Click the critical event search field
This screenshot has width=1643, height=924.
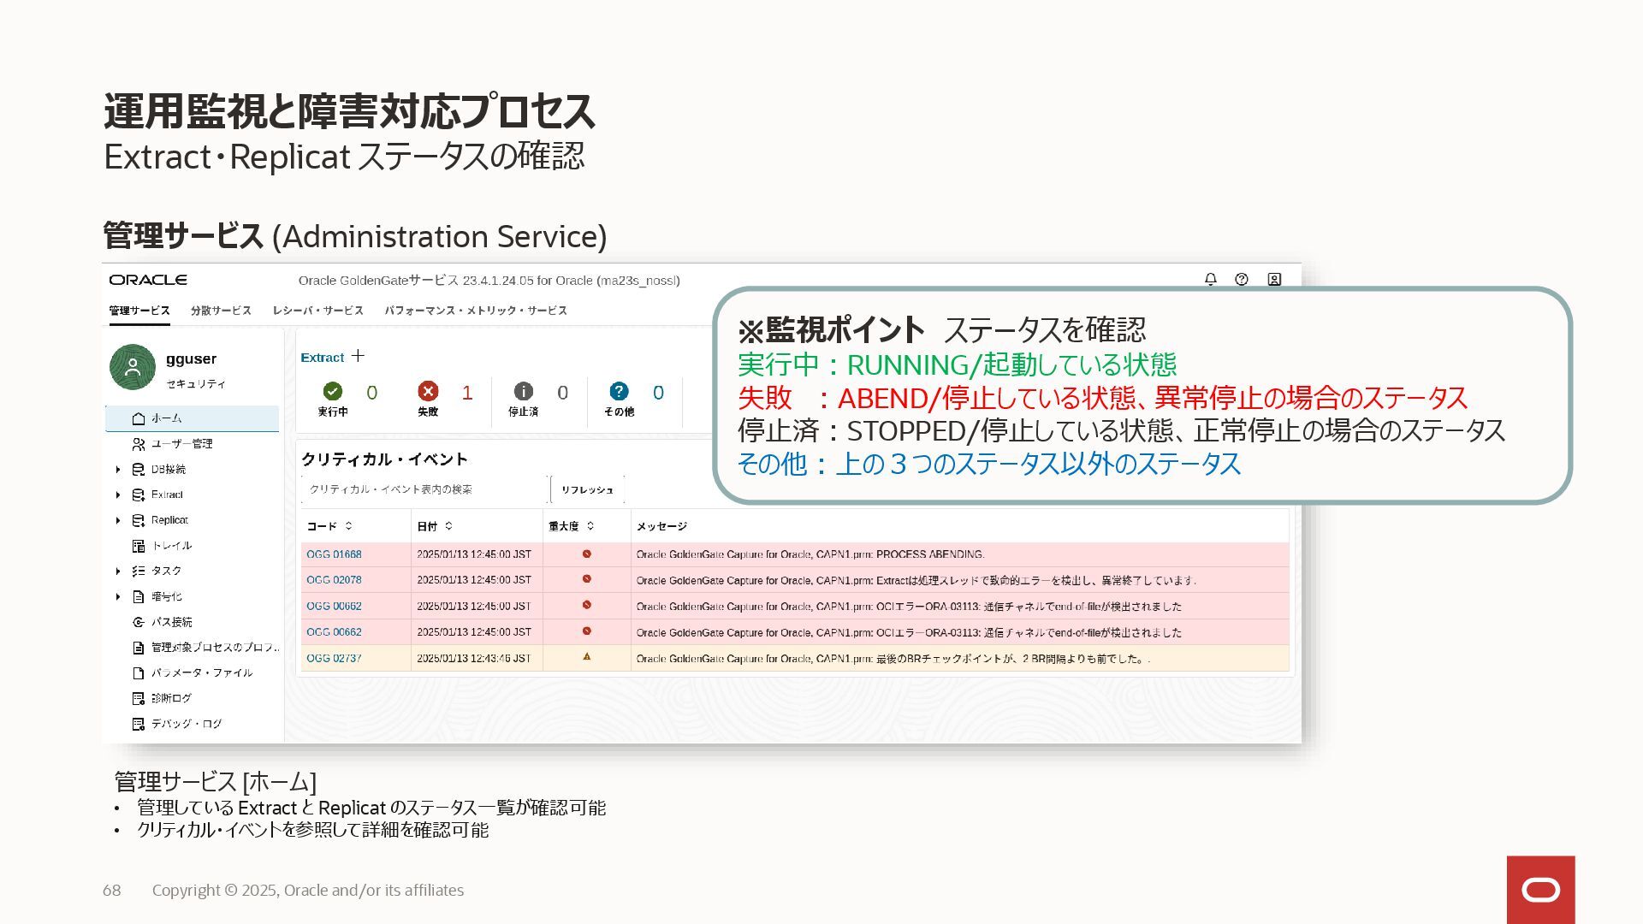point(424,489)
